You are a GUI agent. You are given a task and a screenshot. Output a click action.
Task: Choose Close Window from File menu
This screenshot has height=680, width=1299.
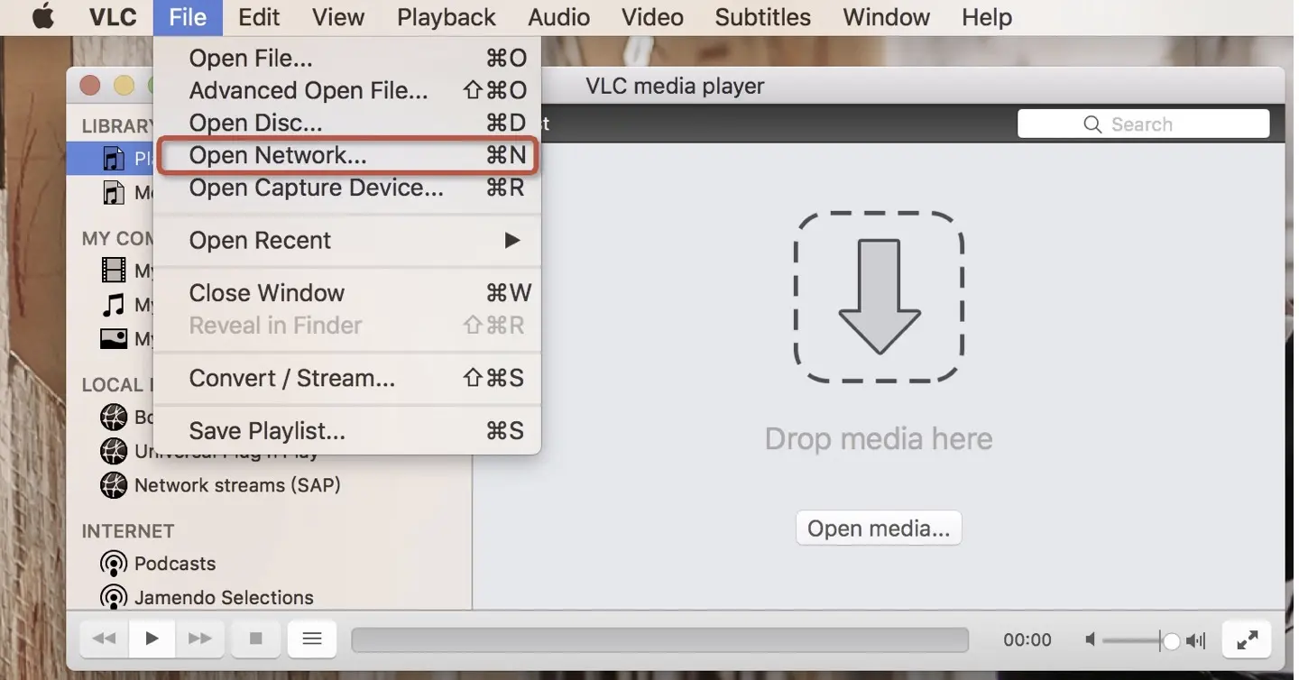pos(347,293)
